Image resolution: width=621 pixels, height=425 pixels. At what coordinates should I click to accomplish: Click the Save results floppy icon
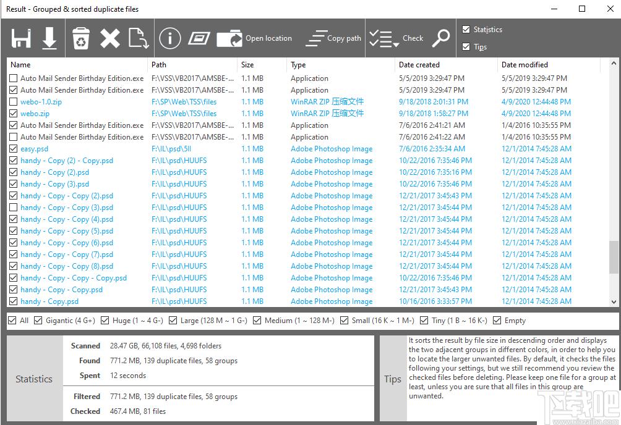tap(21, 38)
